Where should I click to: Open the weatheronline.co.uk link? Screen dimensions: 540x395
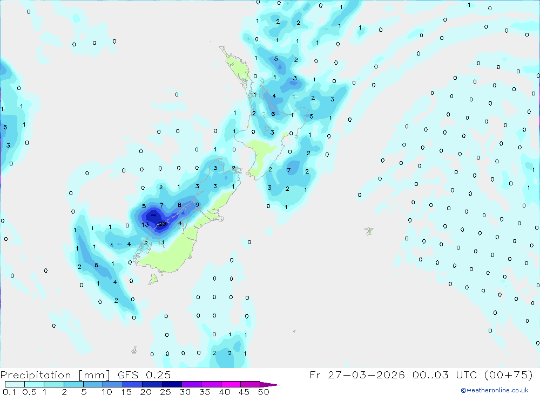click(495, 390)
